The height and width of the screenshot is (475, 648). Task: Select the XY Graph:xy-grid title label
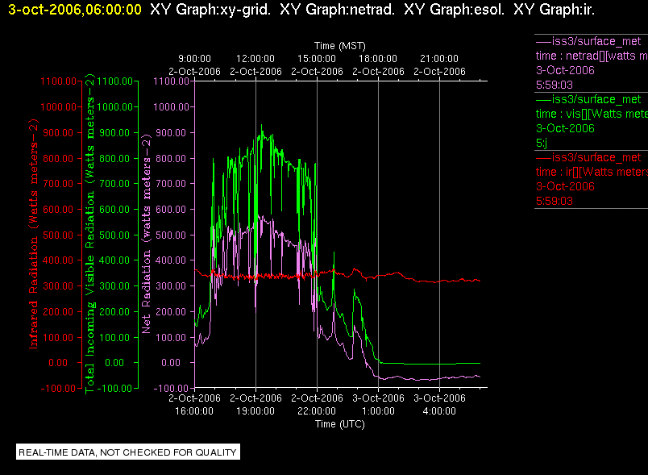tap(210, 10)
